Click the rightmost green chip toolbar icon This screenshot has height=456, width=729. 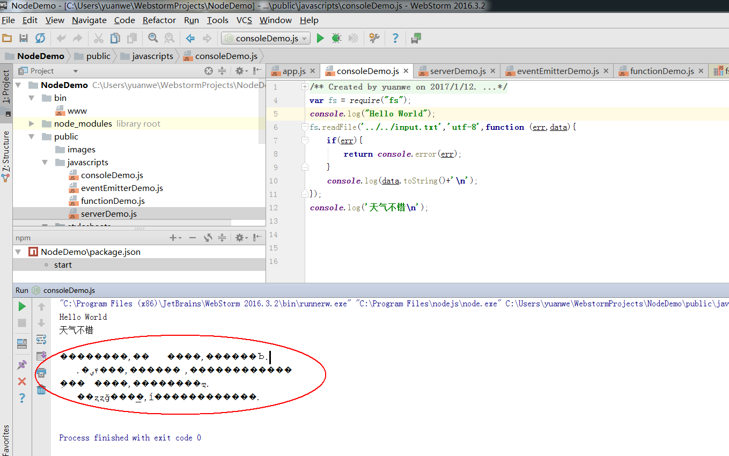click(416, 38)
